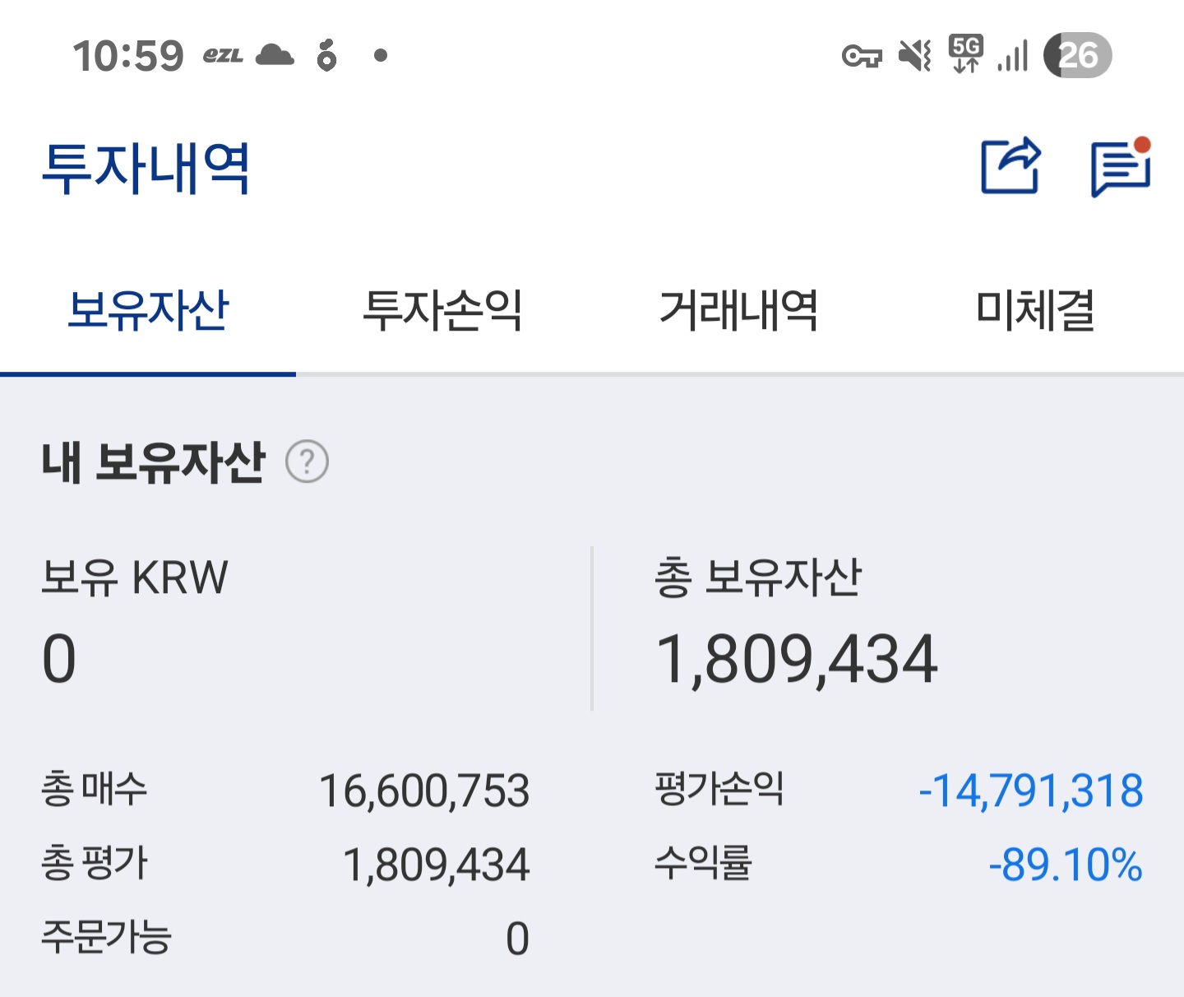Open the notifications message icon
This screenshot has height=997, width=1184.
click(x=1120, y=168)
